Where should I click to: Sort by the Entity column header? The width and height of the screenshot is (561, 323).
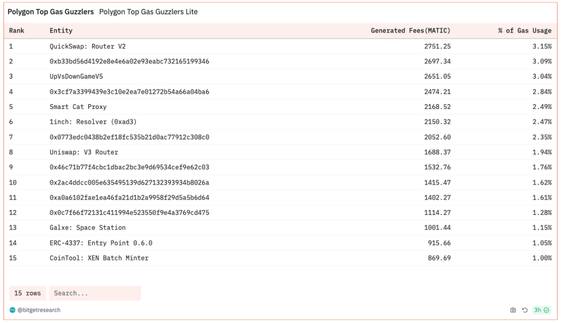pyautogui.click(x=61, y=31)
